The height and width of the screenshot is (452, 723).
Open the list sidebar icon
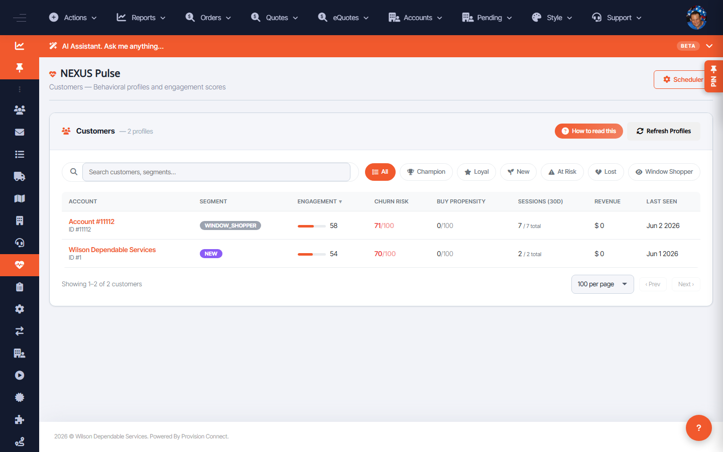[20, 154]
